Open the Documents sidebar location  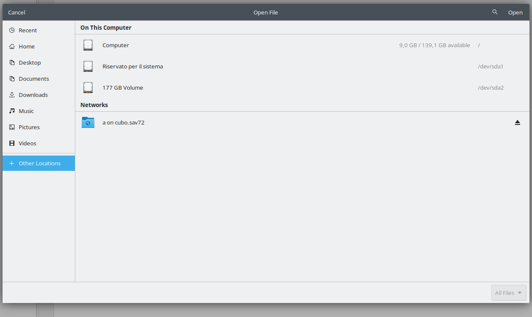[34, 79]
